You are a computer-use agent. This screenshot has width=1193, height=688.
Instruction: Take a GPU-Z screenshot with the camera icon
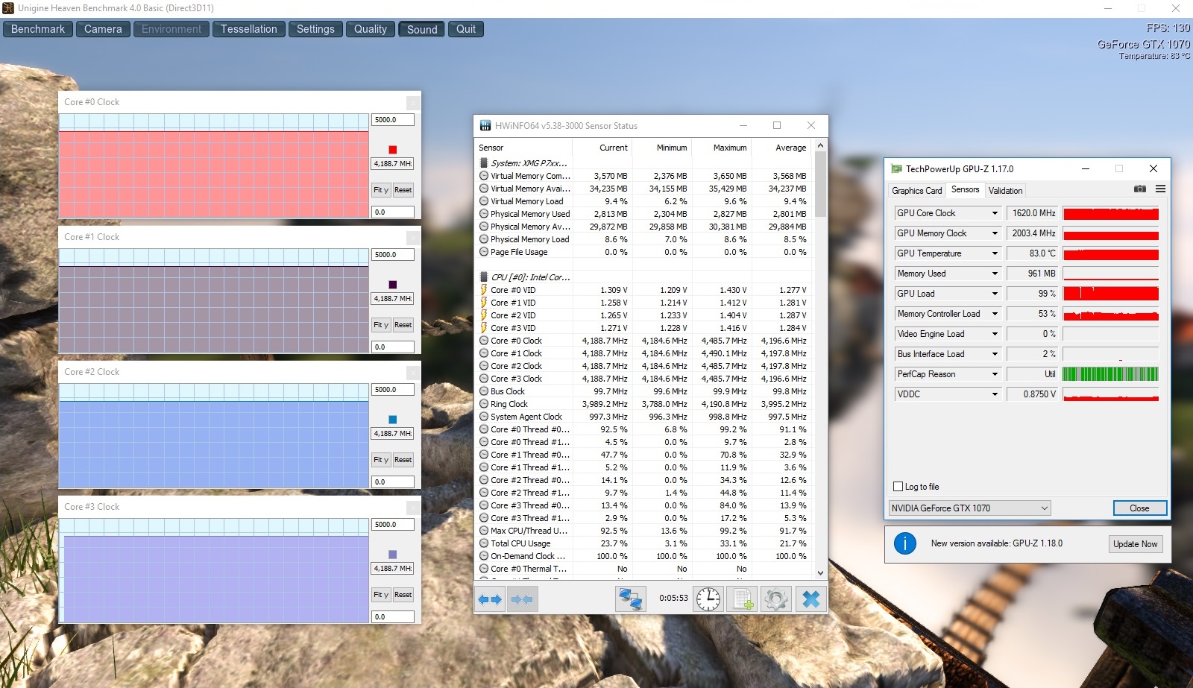pos(1139,189)
